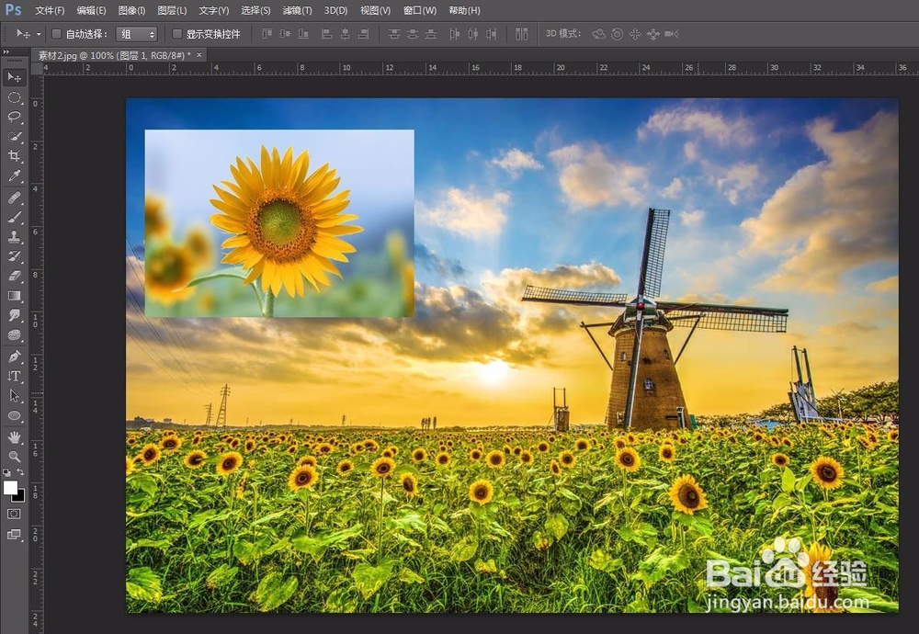This screenshot has width=919, height=634.
Task: Toggle Quick Mask mode
Action: click(x=14, y=514)
